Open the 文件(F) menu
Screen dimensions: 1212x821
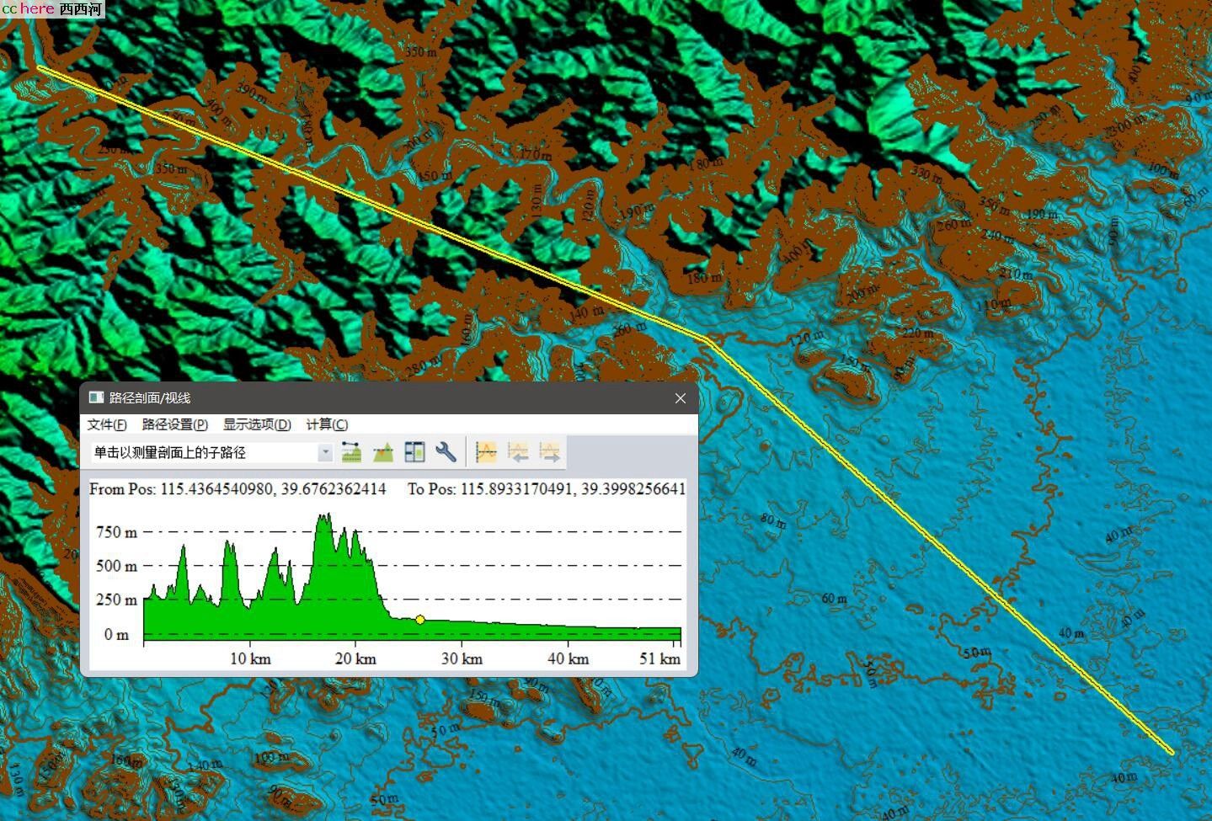pyautogui.click(x=107, y=424)
